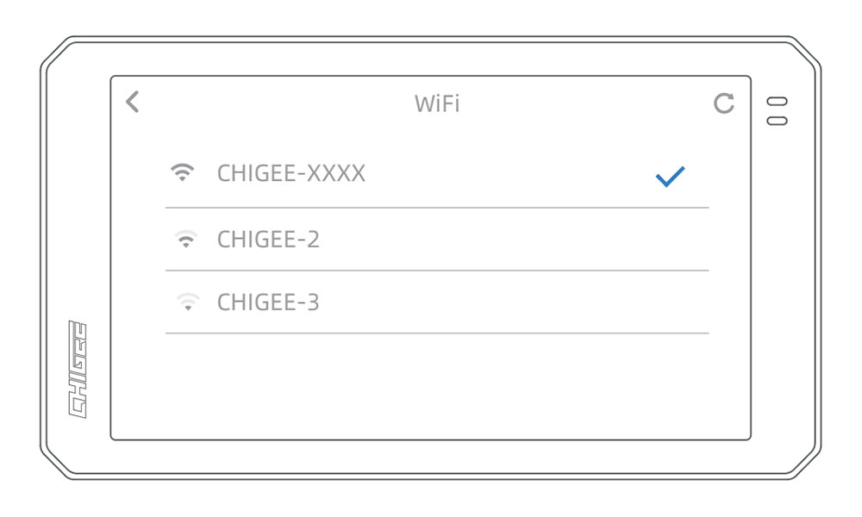Image resolution: width=862 pixels, height=517 pixels.
Task: Click the vertical CHIGEE logo on bezel
Action: point(78,369)
